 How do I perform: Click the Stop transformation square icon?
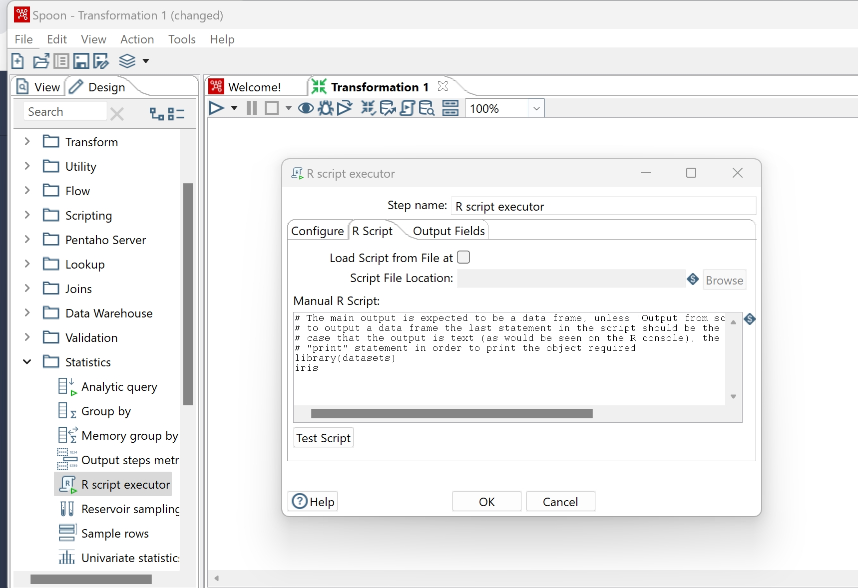point(272,108)
